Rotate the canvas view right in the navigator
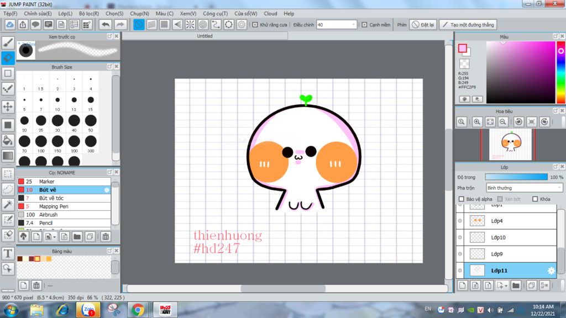The image size is (566, 318). click(x=544, y=122)
